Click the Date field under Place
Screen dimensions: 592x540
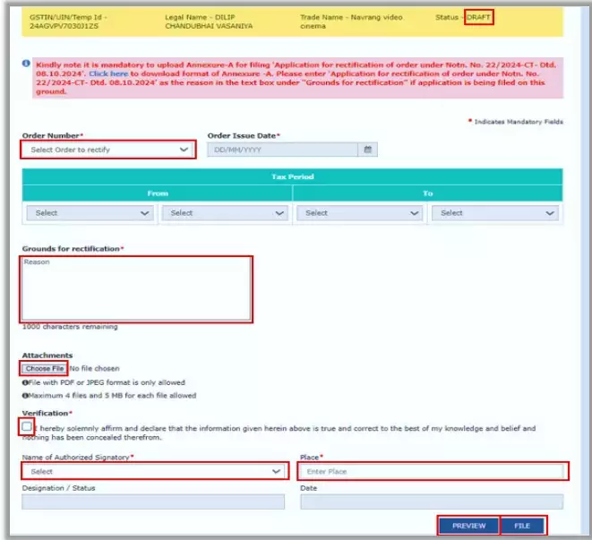click(x=432, y=501)
